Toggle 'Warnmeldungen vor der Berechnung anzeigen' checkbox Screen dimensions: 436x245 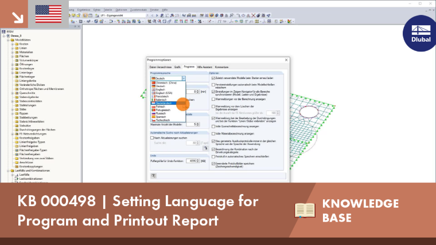[x=213, y=99]
